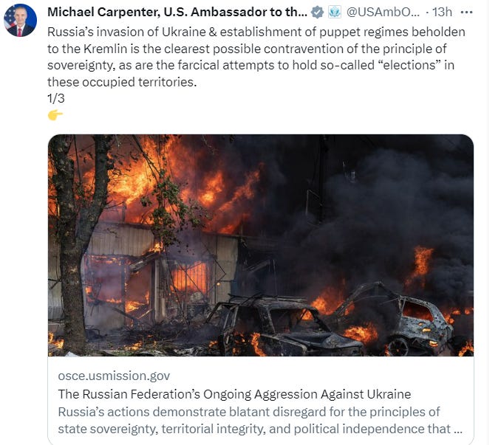Click the card description about Russia's actions
501x445 pixels.
point(260,421)
